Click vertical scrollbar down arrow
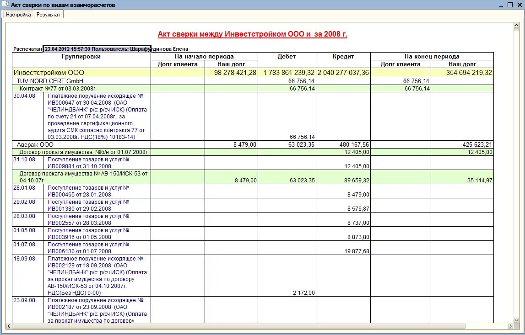 (516, 320)
